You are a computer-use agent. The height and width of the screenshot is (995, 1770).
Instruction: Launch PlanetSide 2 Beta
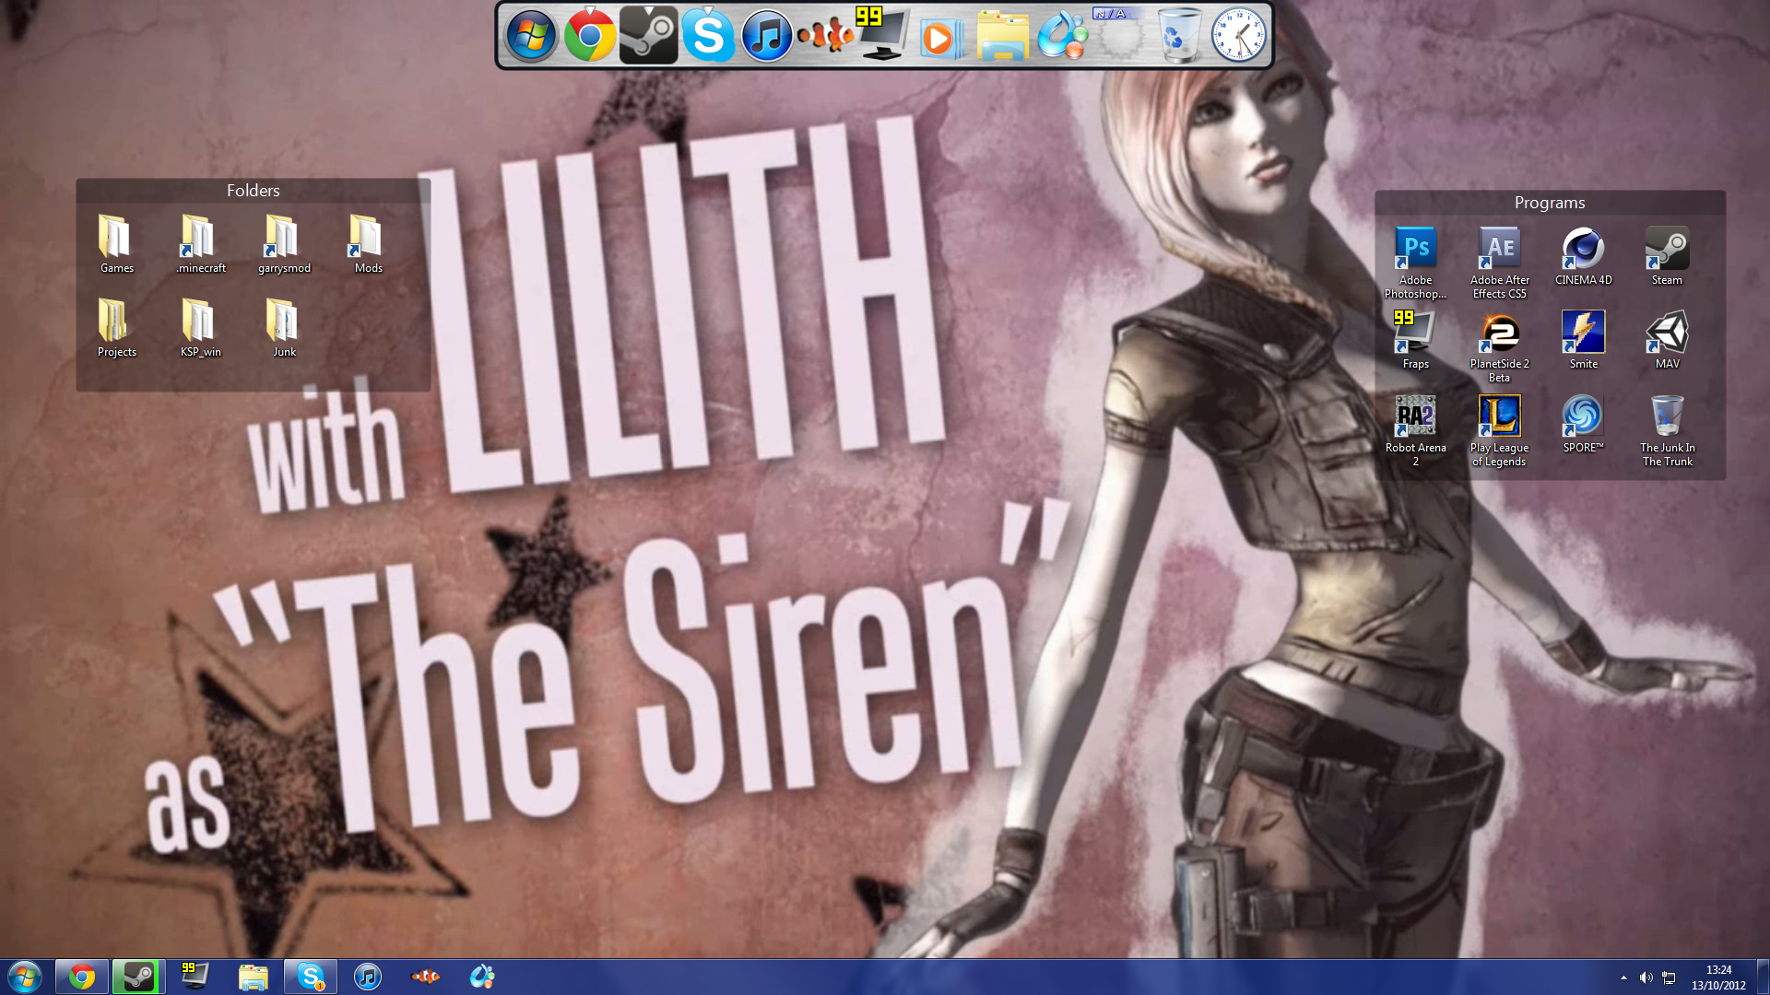(x=1500, y=346)
